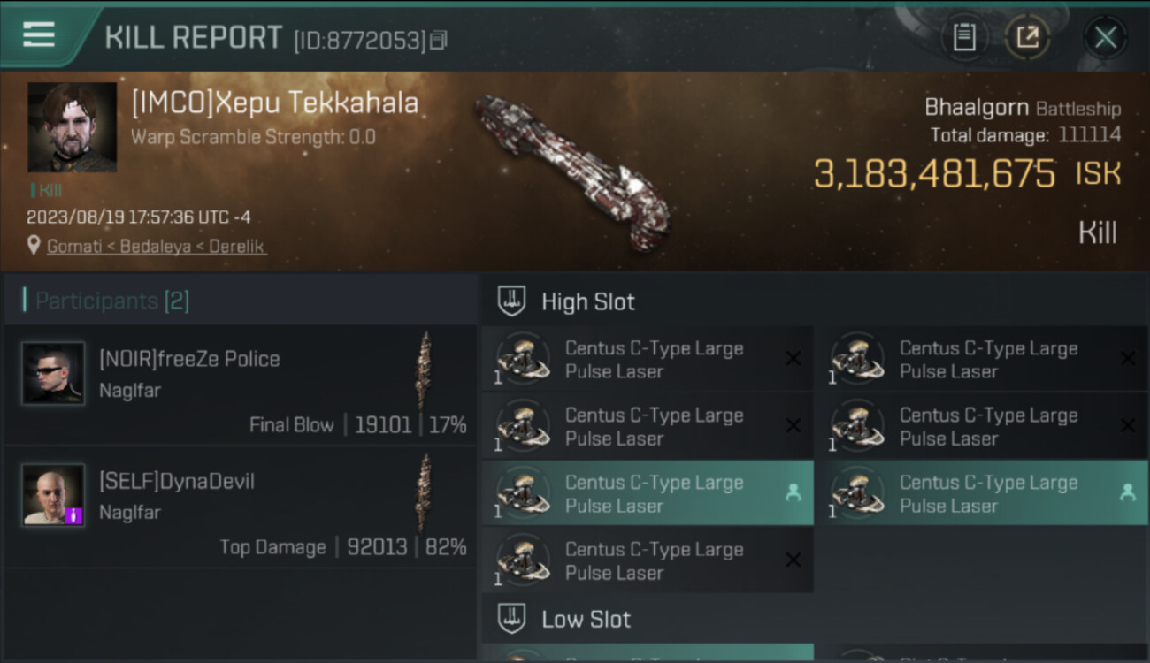Image resolution: width=1150 pixels, height=663 pixels.
Task: Open Xepu Tekkahala's character portrait
Action: click(72, 127)
